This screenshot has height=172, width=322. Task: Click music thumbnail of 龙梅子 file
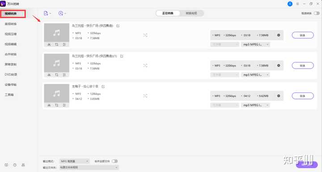(57, 94)
